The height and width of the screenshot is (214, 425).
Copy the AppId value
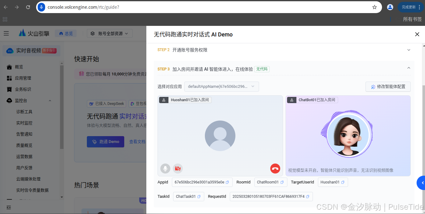click(x=227, y=182)
